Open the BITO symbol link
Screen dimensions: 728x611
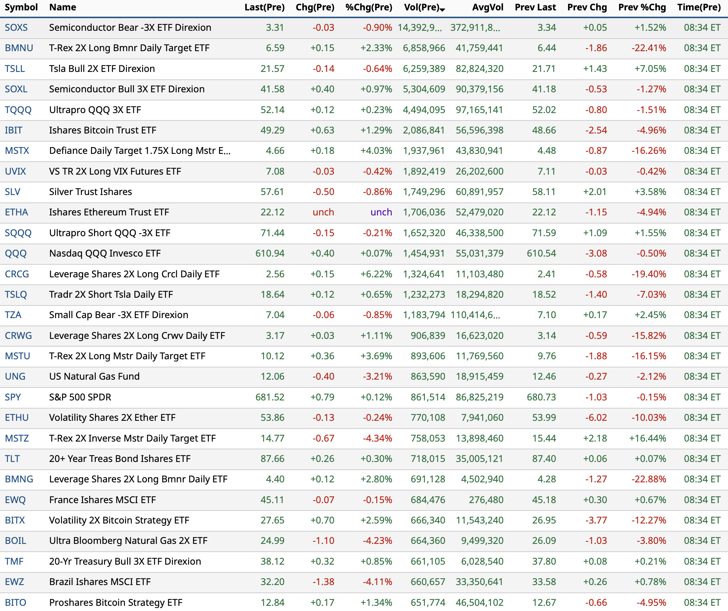coord(16,602)
